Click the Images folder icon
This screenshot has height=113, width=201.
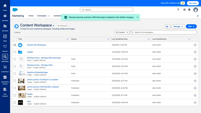20,52
